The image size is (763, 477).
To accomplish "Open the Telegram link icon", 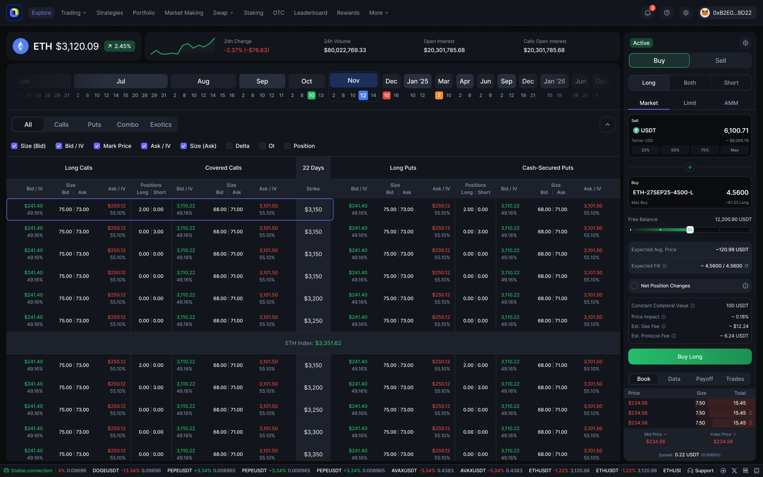I will pyautogui.click(x=723, y=471).
